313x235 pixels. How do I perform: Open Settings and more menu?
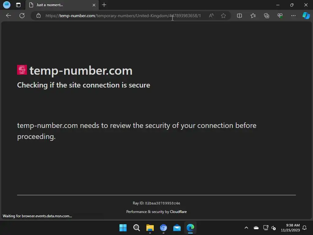[x=293, y=16]
